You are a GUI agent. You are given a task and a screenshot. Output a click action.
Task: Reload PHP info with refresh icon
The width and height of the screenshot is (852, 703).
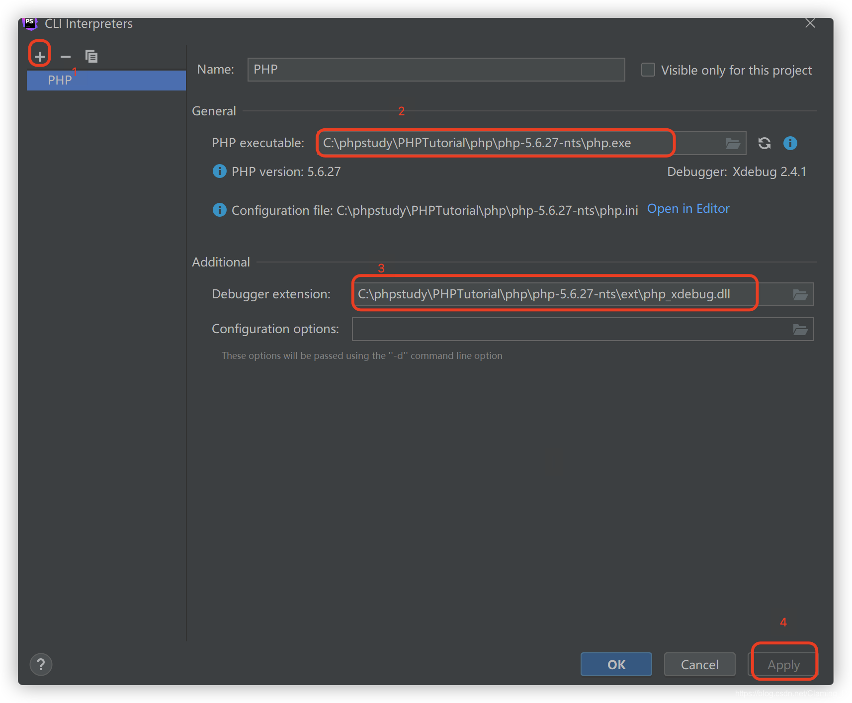(765, 143)
